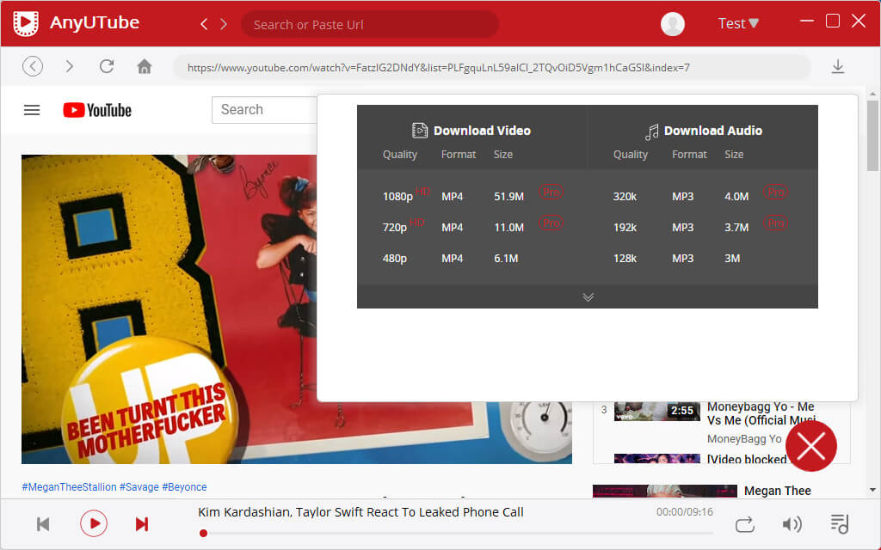Click the Pro badge on 1080p row
The height and width of the screenshot is (550, 881).
[551, 192]
